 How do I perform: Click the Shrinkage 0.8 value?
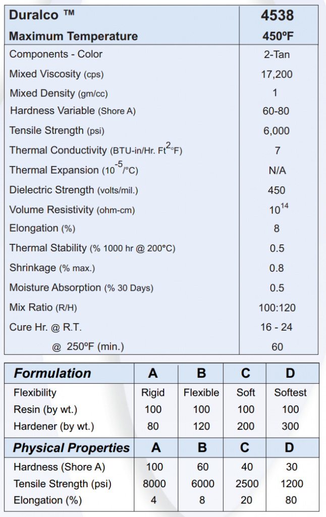click(277, 268)
